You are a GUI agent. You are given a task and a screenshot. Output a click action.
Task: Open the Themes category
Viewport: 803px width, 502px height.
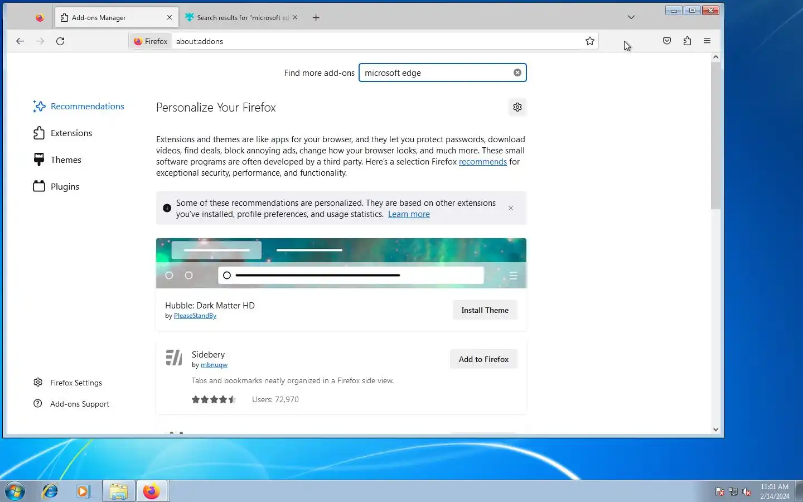point(57,160)
